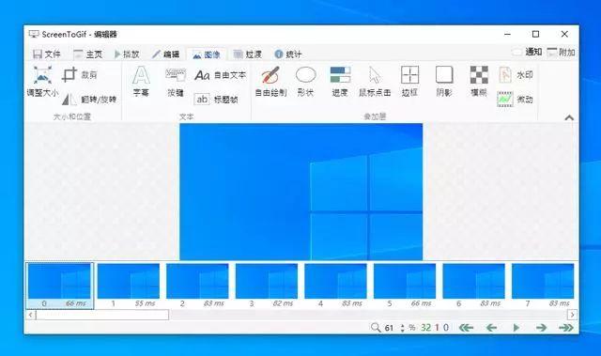
Task: Select the 图像 image tab
Action: point(206,54)
